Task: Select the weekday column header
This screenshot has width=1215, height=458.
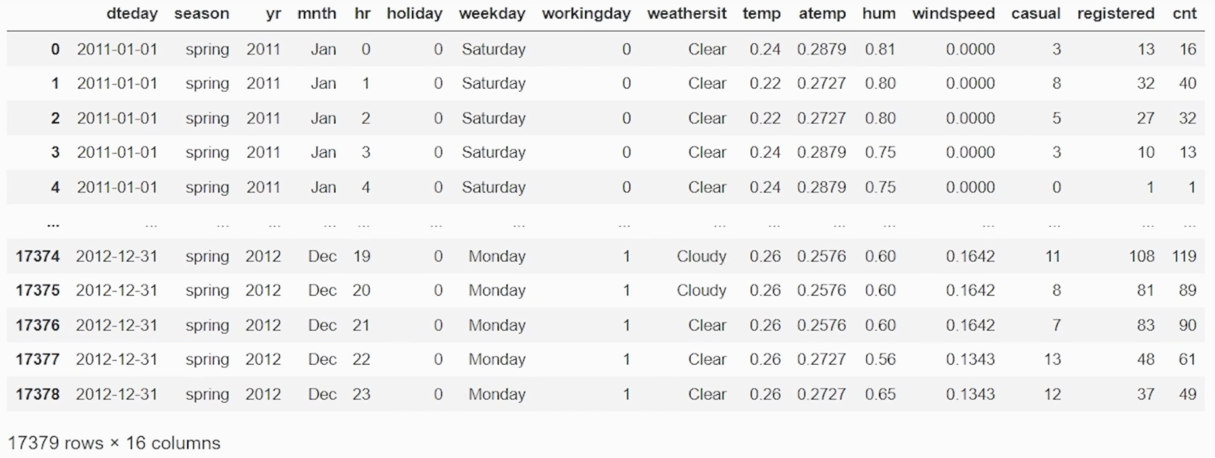Action: (493, 13)
